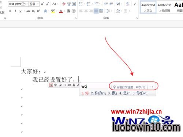Toggle Underline formatting
Image resolution: width=183 pixels, height=137 pixels.
pyautogui.click(x=20, y=11)
